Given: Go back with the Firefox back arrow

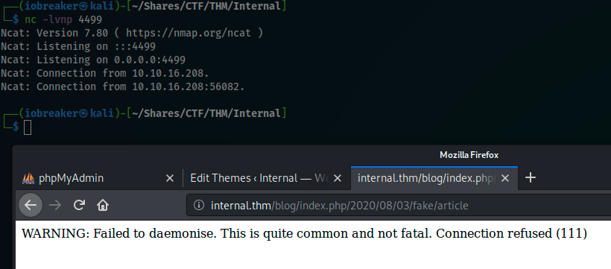Looking at the screenshot, I should [x=31, y=205].
